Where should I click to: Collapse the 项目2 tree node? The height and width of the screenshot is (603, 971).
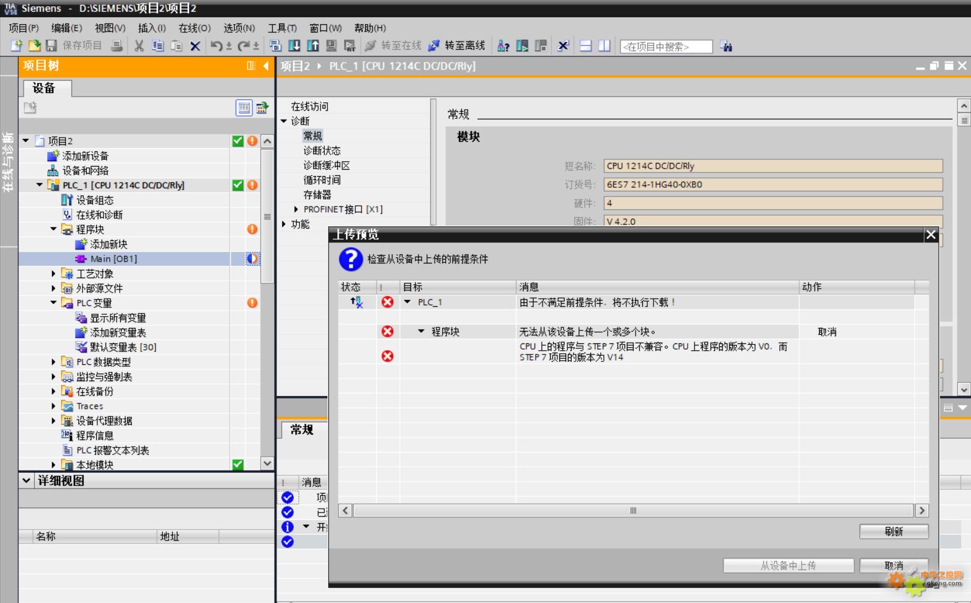coord(26,141)
